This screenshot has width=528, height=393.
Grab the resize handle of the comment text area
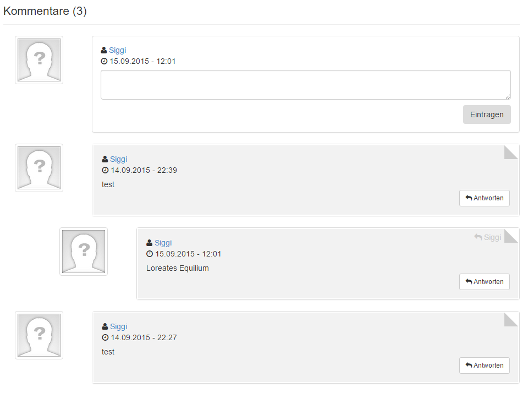coord(508,96)
